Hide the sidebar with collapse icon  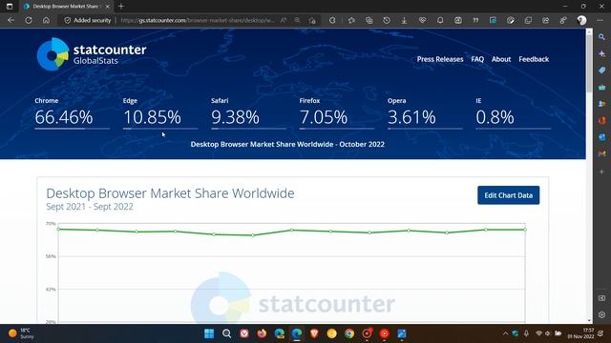[x=602, y=298]
